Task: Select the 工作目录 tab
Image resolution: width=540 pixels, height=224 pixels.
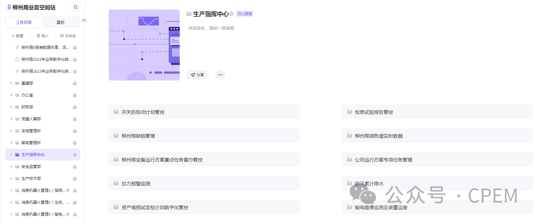Action: click(24, 22)
